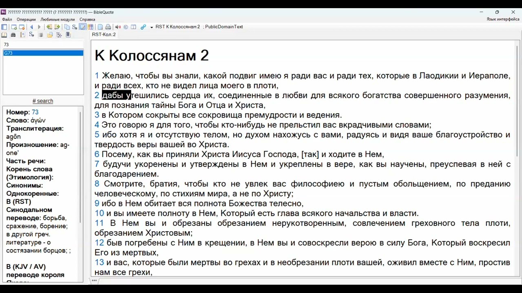Screen dimensions: 522x293
Task: Click verse number 12 link
Action: 99,243
